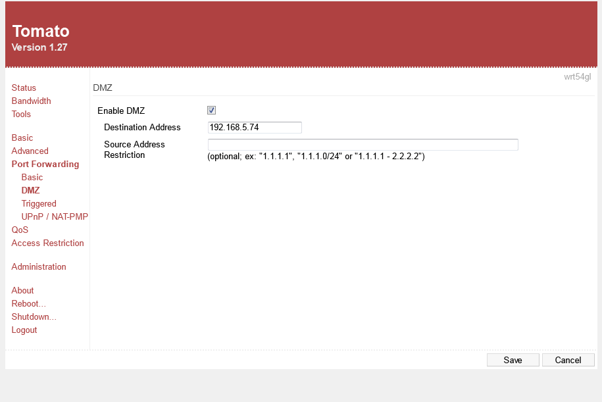Open the UPnP / NAT-PMP page

(x=55, y=217)
